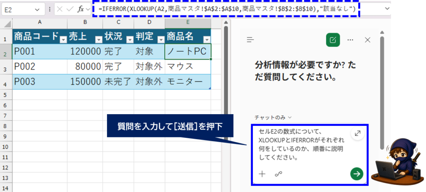Select cell containing ノートPC
The width and height of the screenshot is (426, 192).
(x=188, y=51)
